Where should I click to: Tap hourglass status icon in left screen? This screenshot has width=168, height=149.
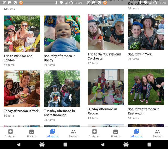pos(4,3)
